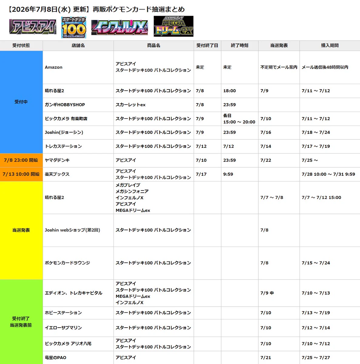360x364 pixels.
Task: Click スカーレットex product name
Action: [131, 105]
